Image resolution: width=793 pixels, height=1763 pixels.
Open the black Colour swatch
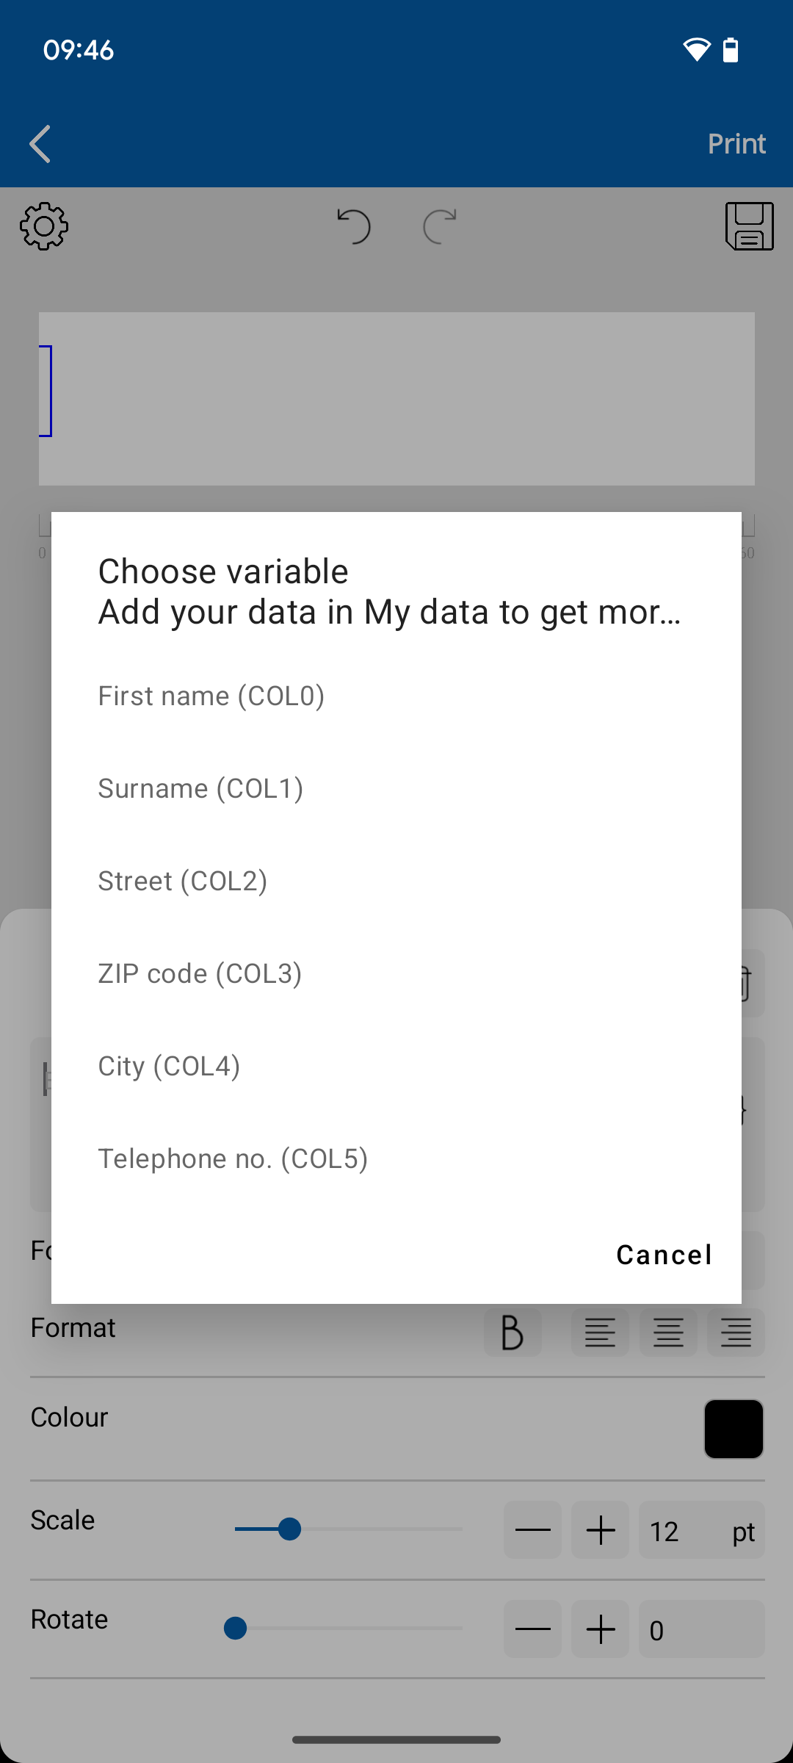[x=734, y=1429]
